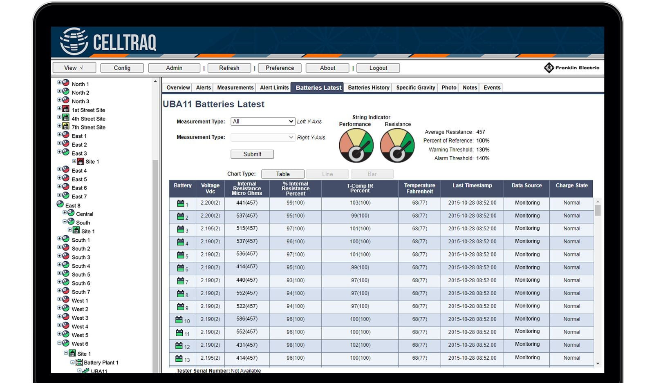This screenshot has height=383, width=654.
Task: Click battery 10 icon in the table
Action: (x=179, y=319)
